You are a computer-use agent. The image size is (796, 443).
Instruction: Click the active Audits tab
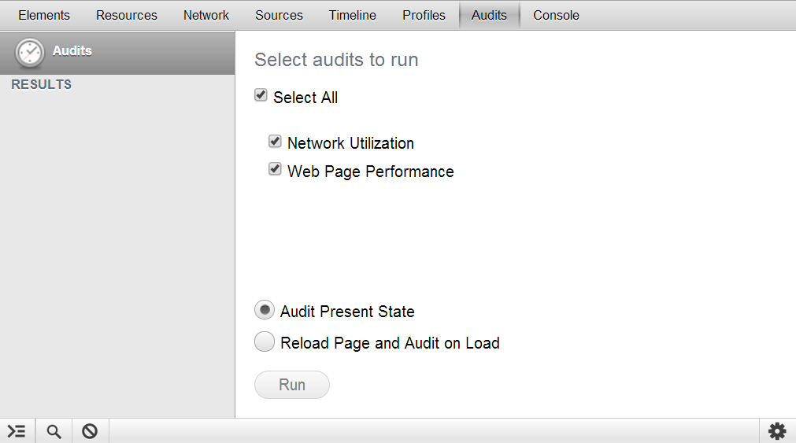click(x=489, y=15)
